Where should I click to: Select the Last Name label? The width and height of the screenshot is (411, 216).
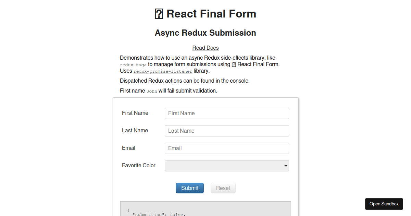tap(135, 130)
